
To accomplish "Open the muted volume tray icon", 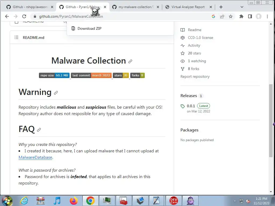I will click(x=248, y=201).
